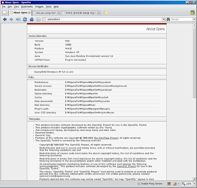Click the Browser identification section header
The image size is (197, 188).
tap(97, 66)
